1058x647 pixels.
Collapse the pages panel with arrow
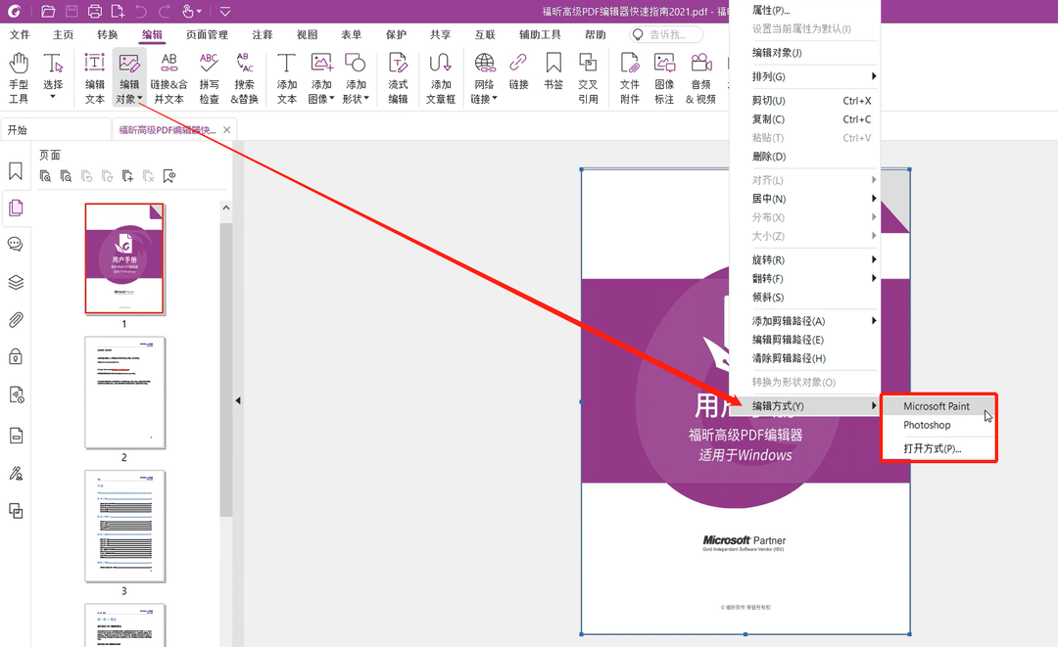click(237, 400)
